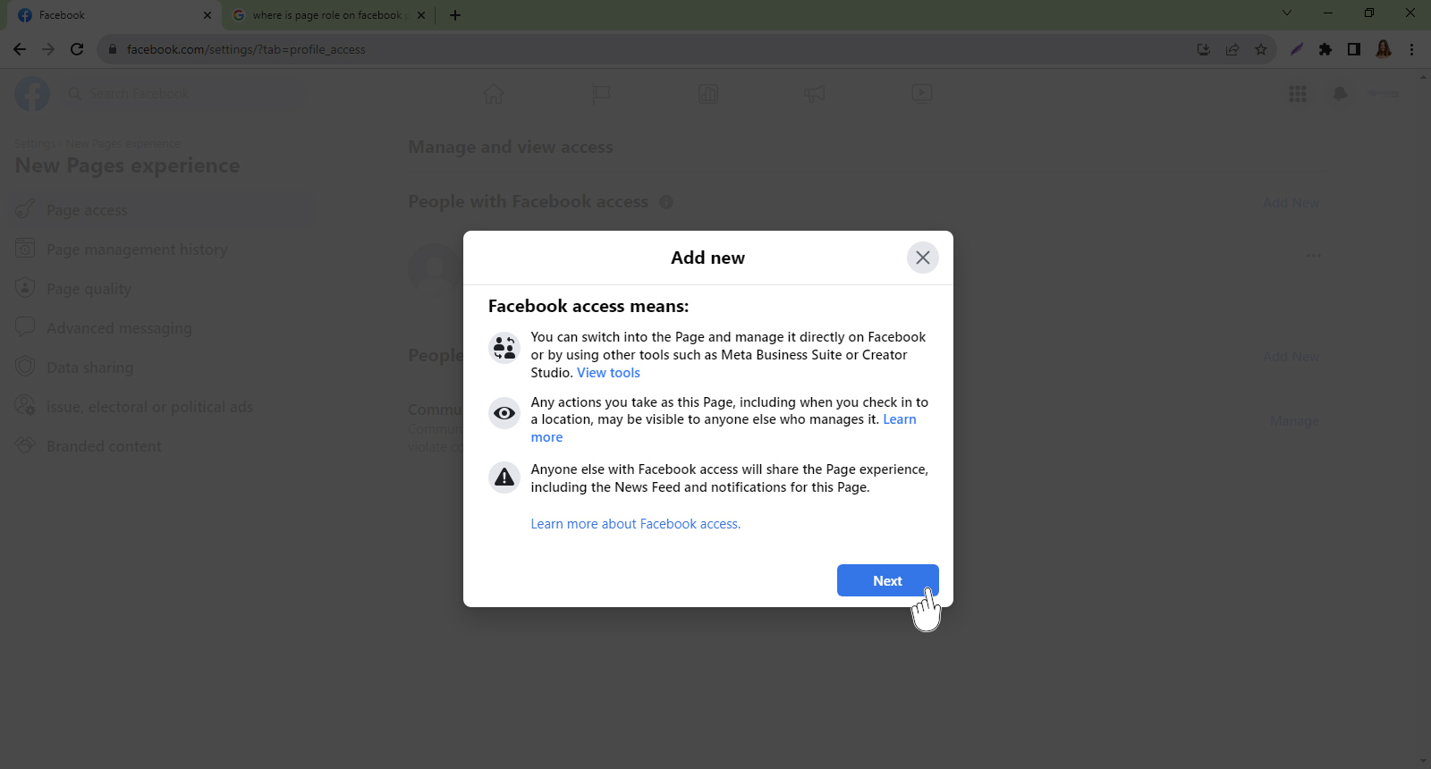Click Add New beside People with Facebook access
1431x769 pixels.
tap(1291, 203)
